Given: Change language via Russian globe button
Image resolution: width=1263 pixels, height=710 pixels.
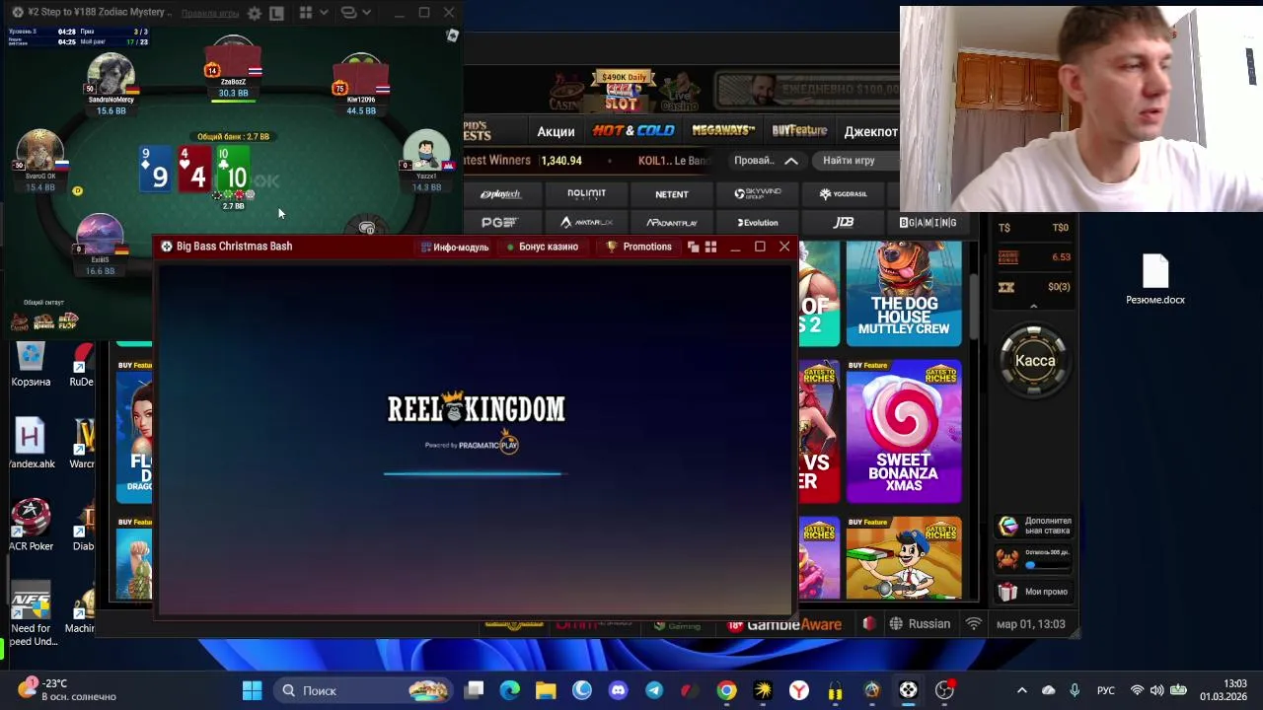Looking at the screenshot, I should coord(920,624).
